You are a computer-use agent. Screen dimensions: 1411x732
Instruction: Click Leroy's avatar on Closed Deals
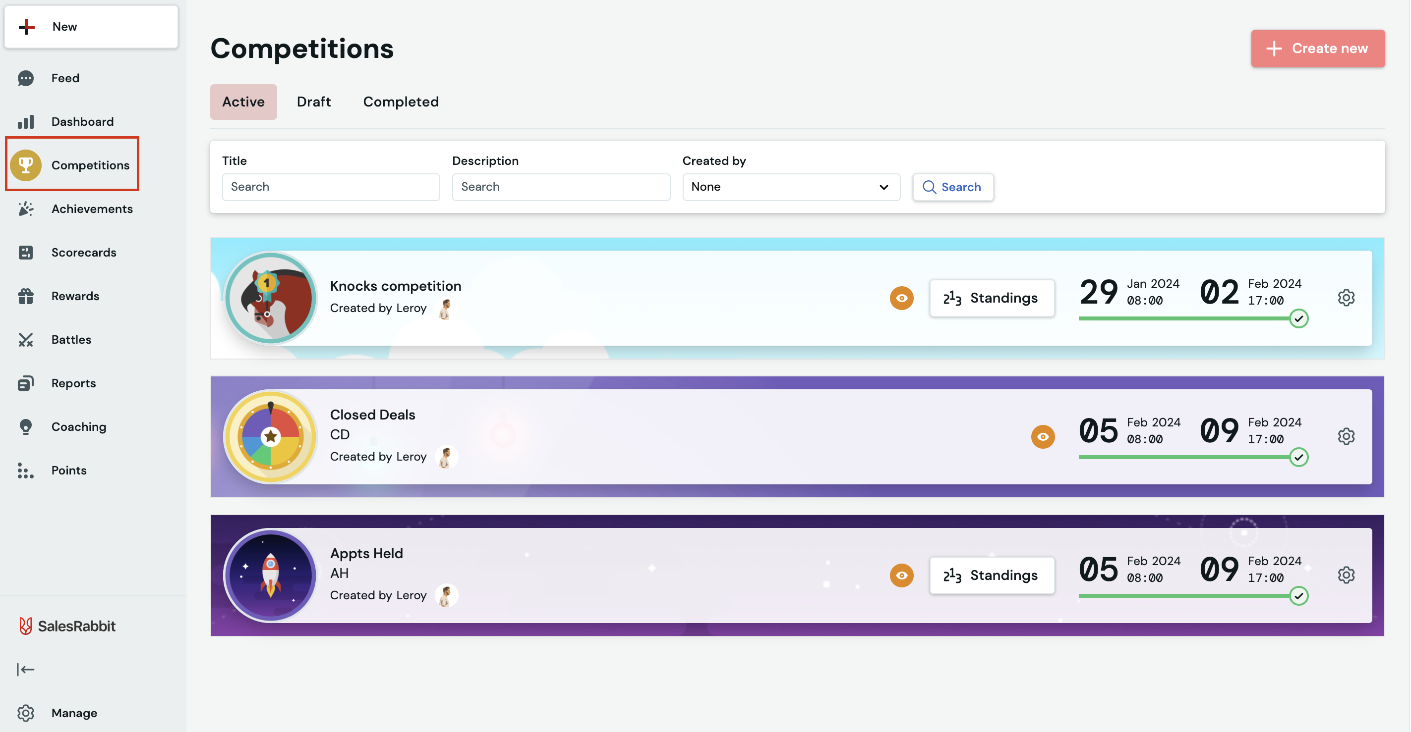coord(446,457)
